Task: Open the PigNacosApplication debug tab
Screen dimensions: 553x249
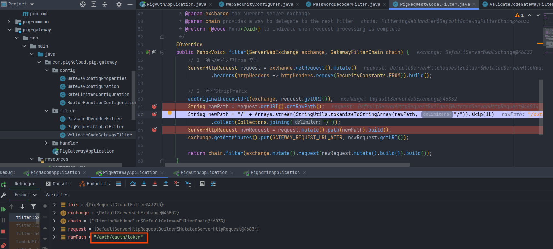Action: tap(55, 173)
